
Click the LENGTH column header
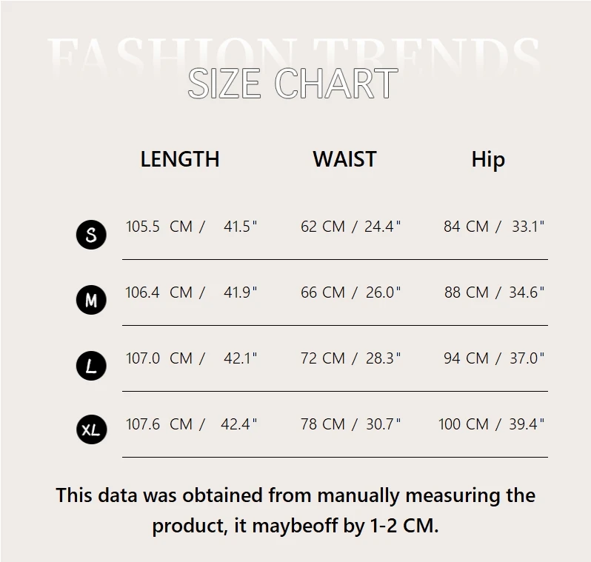pos(180,159)
